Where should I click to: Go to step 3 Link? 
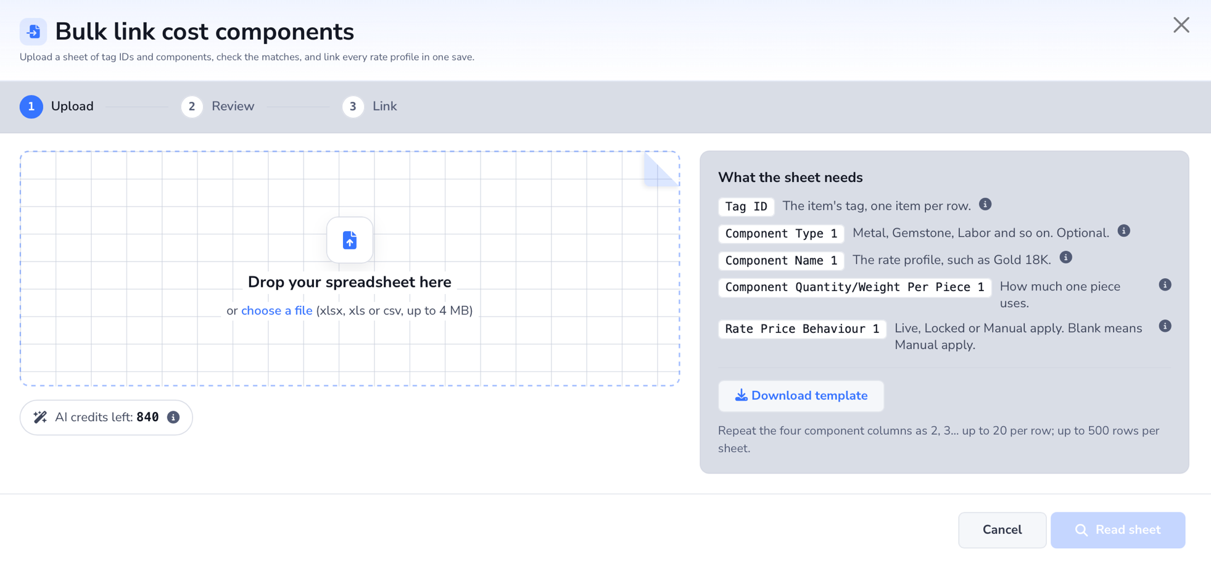point(370,107)
